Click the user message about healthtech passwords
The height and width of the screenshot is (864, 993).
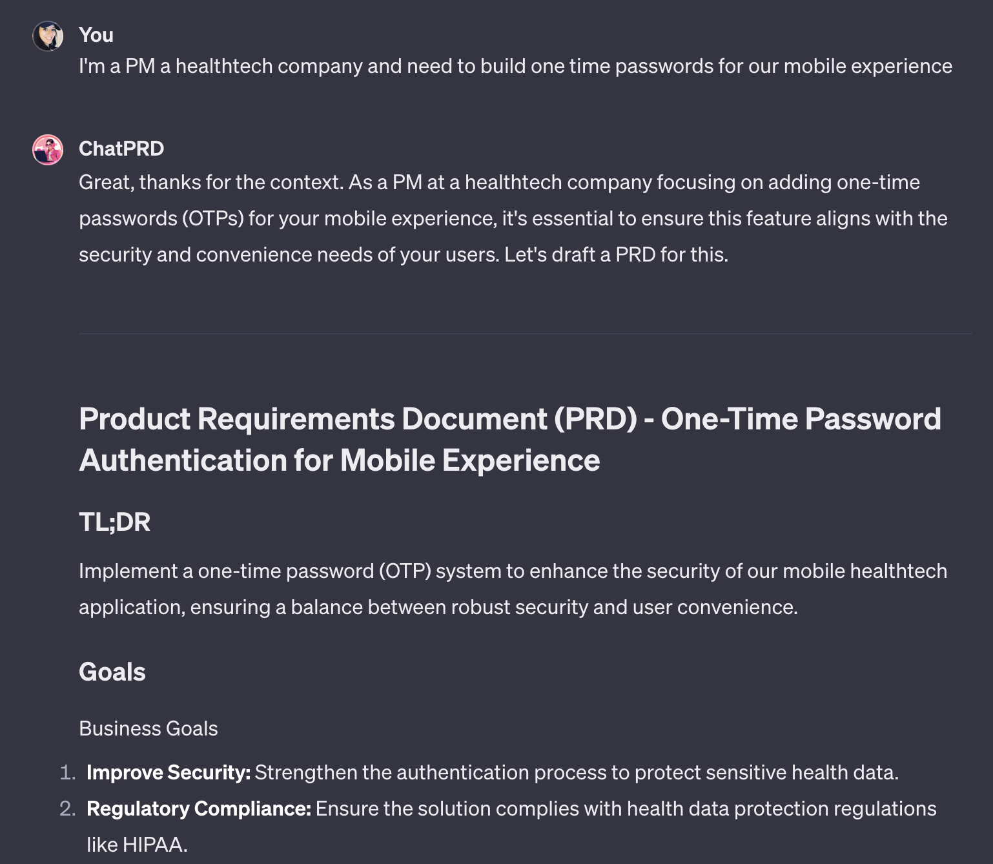tap(515, 66)
